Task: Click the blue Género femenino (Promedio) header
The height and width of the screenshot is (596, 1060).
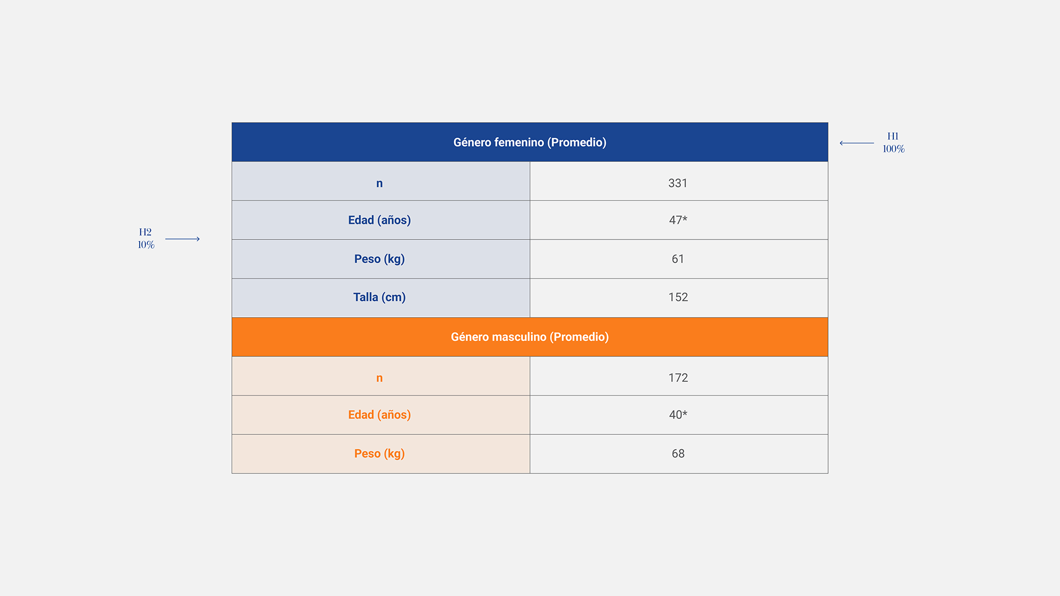Action: click(x=529, y=142)
